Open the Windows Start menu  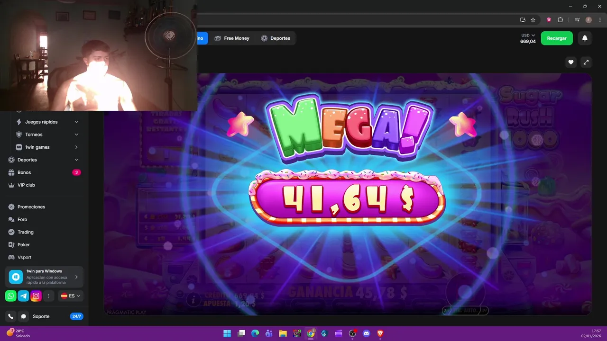pyautogui.click(x=227, y=333)
